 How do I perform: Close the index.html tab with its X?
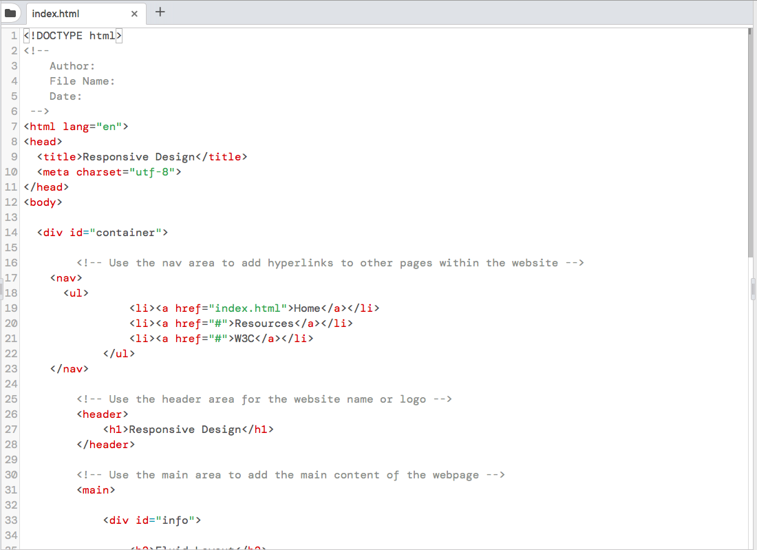pos(134,13)
